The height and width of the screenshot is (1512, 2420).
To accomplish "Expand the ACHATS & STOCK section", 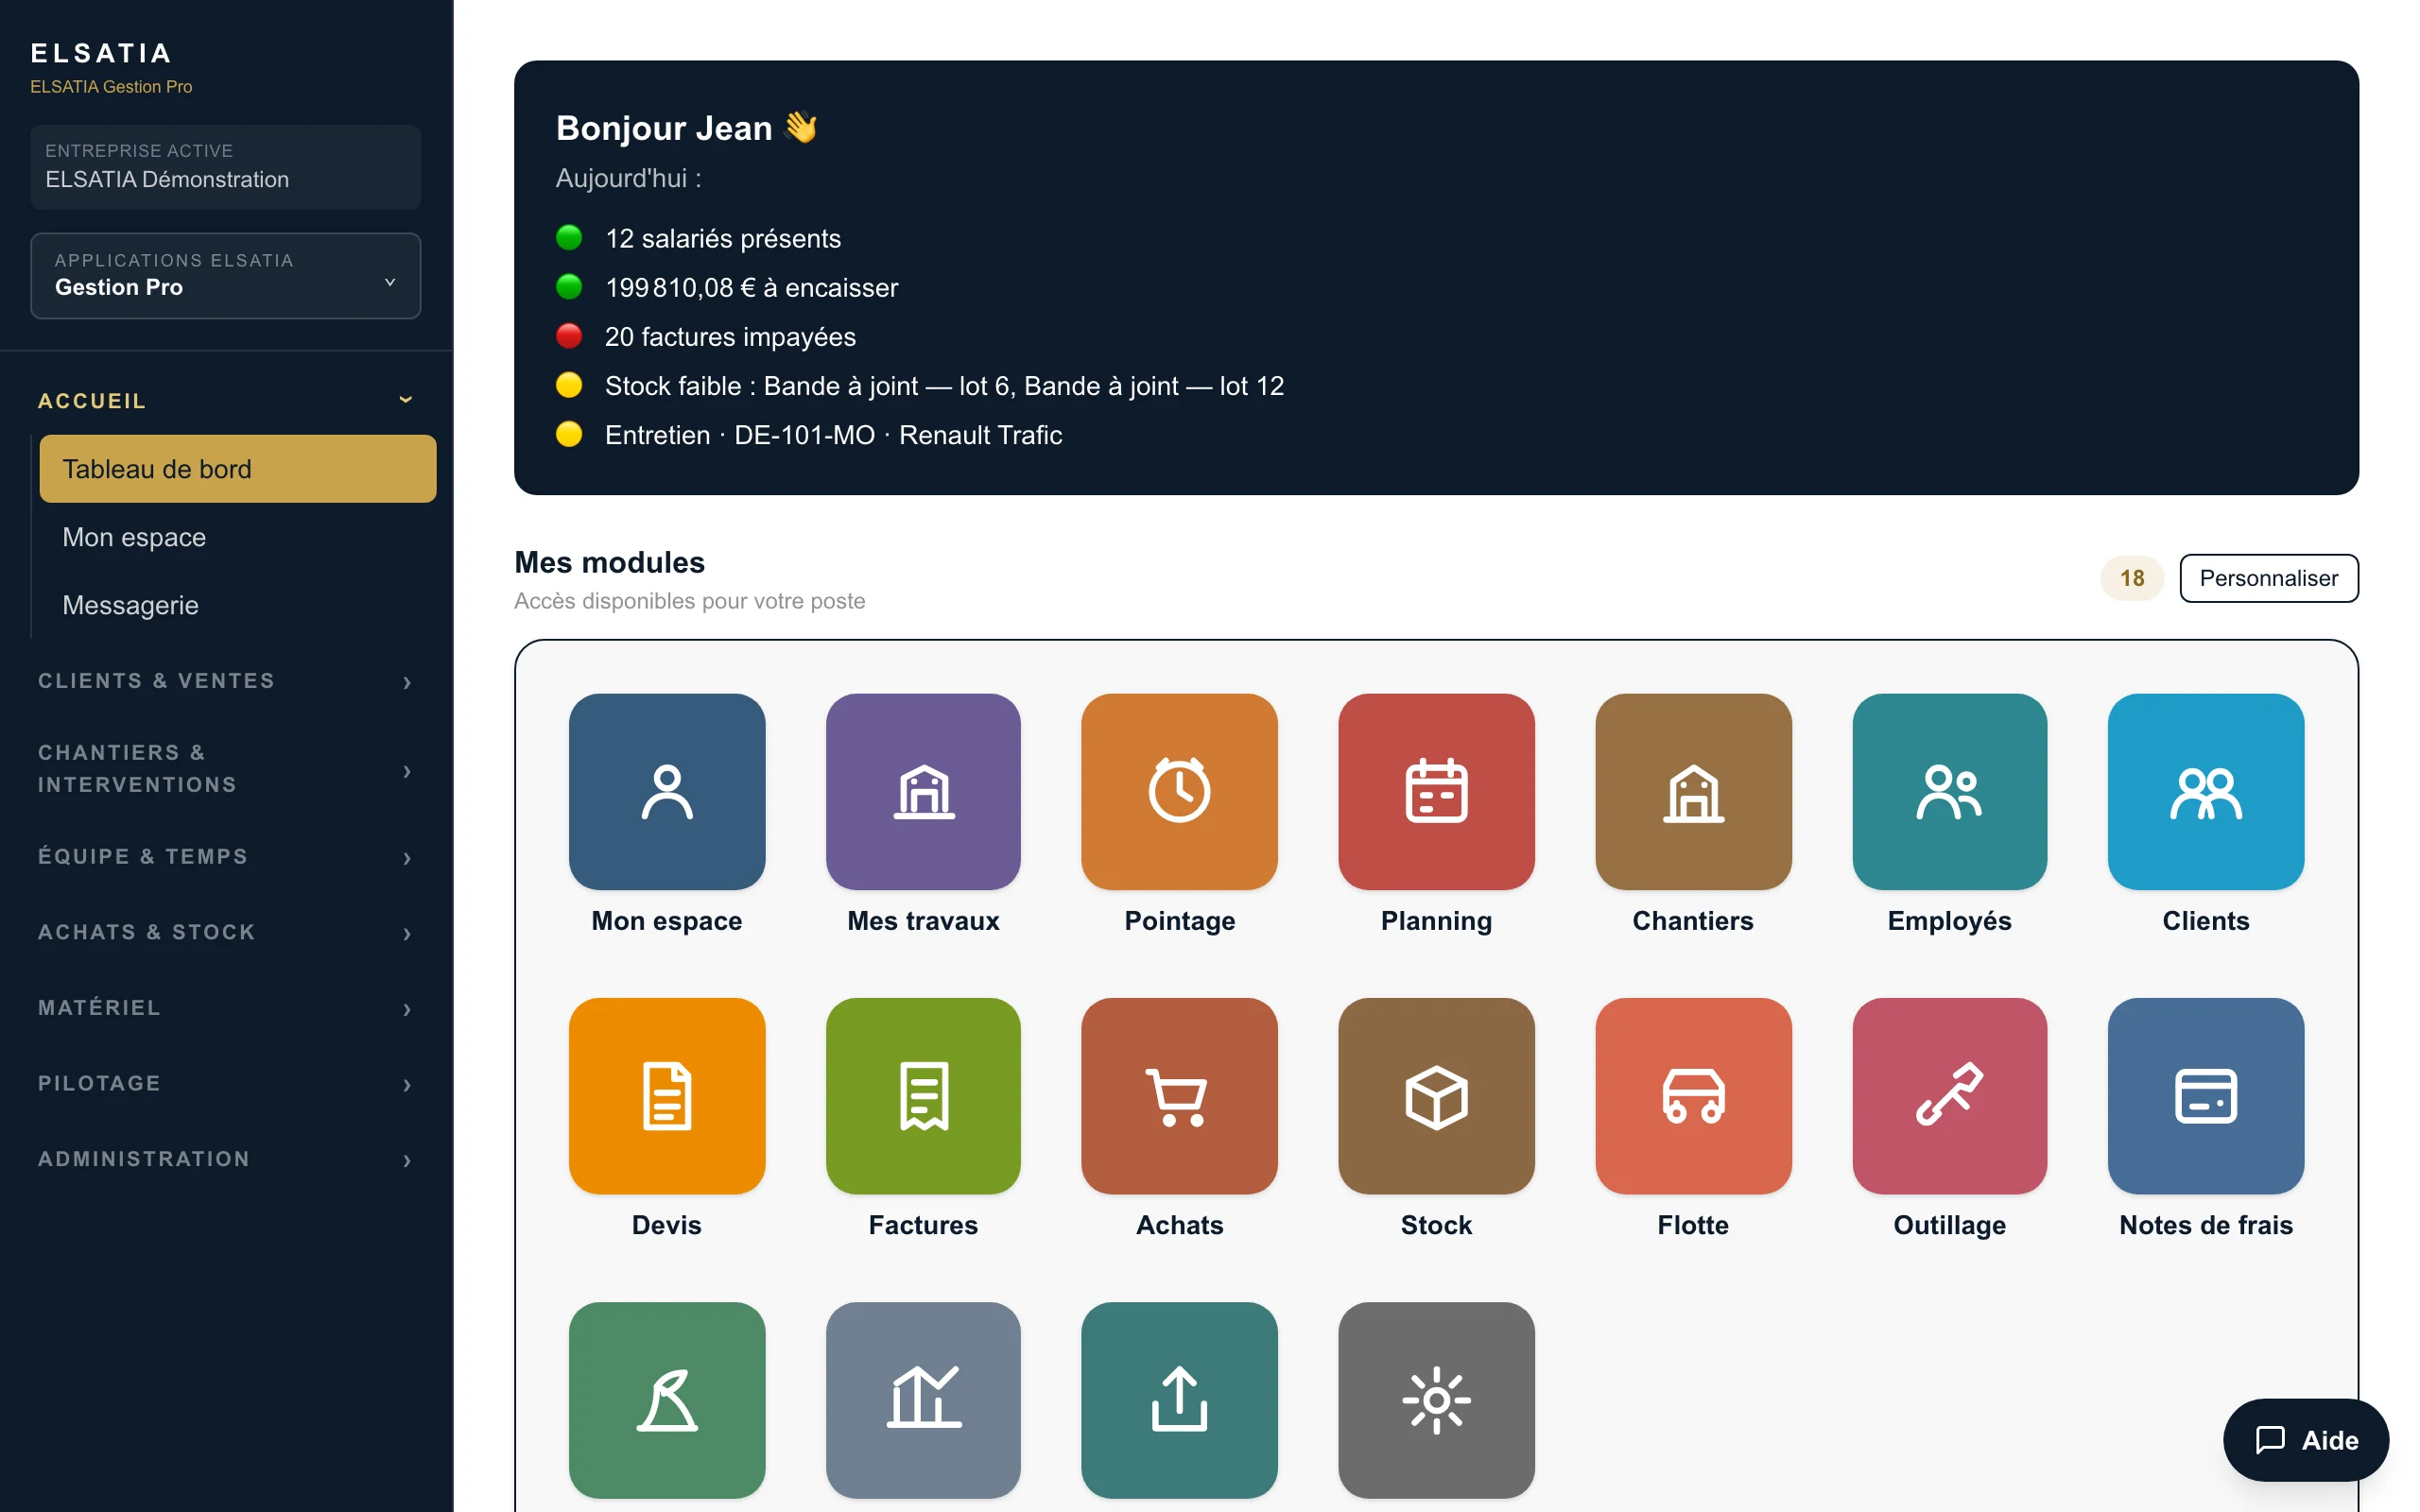I will (225, 932).
